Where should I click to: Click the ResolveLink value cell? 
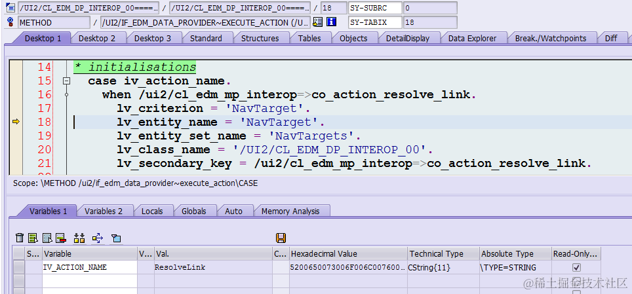click(213, 267)
